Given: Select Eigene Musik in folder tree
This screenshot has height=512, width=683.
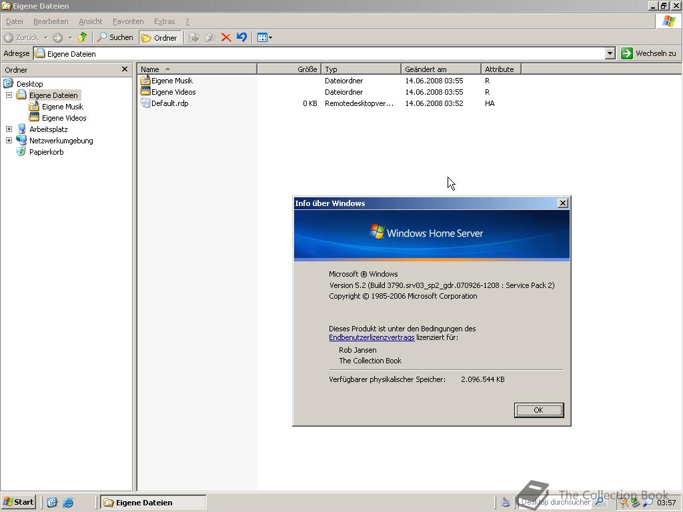Looking at the screenshot, I should click(62, 107).
